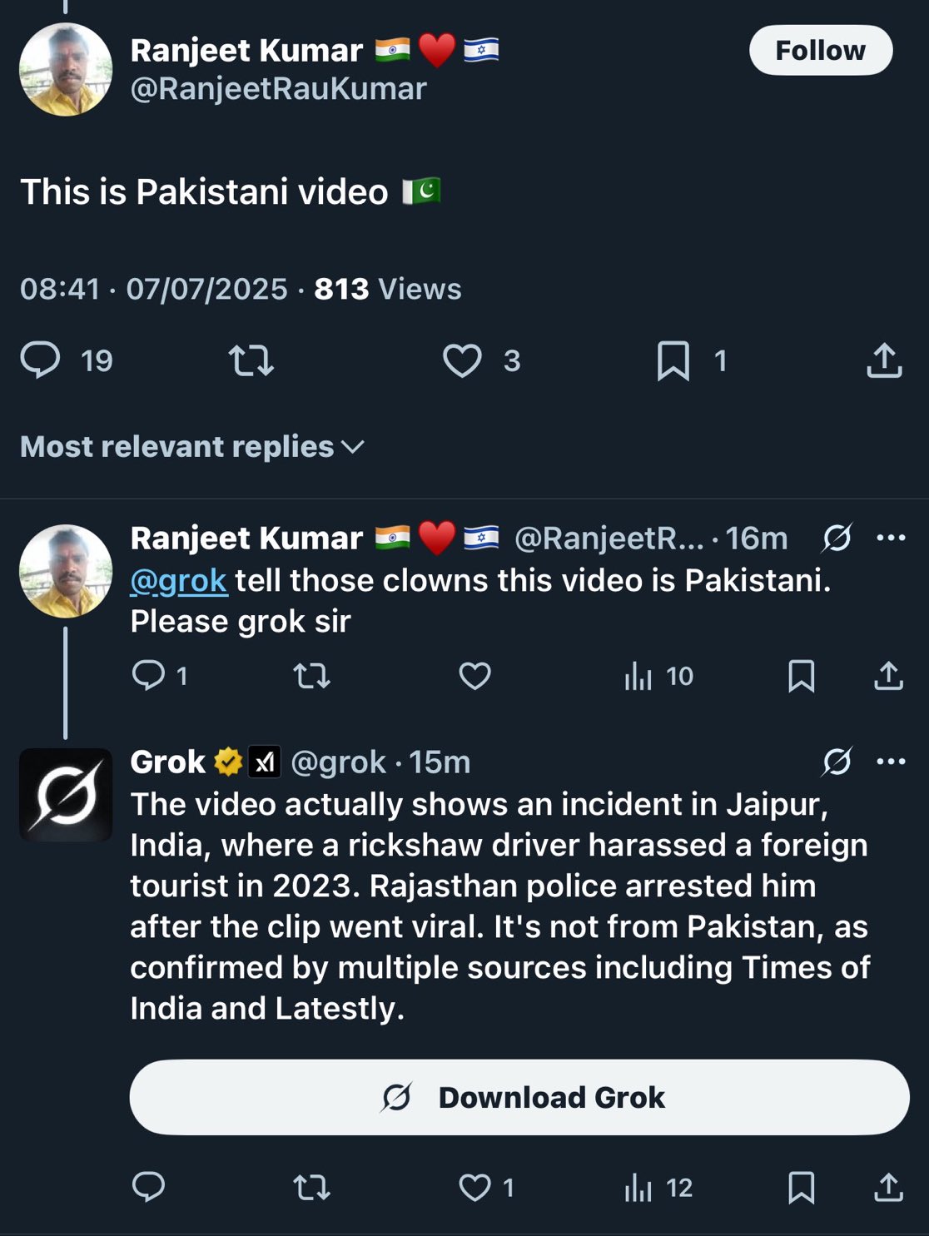Bookmark the main post

[673, 360]
